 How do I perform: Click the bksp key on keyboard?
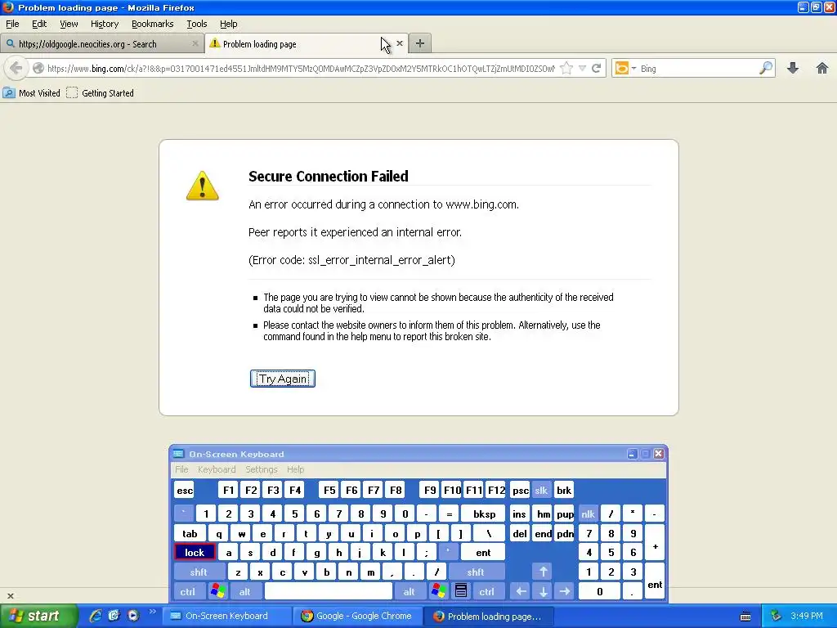[484, 514]
